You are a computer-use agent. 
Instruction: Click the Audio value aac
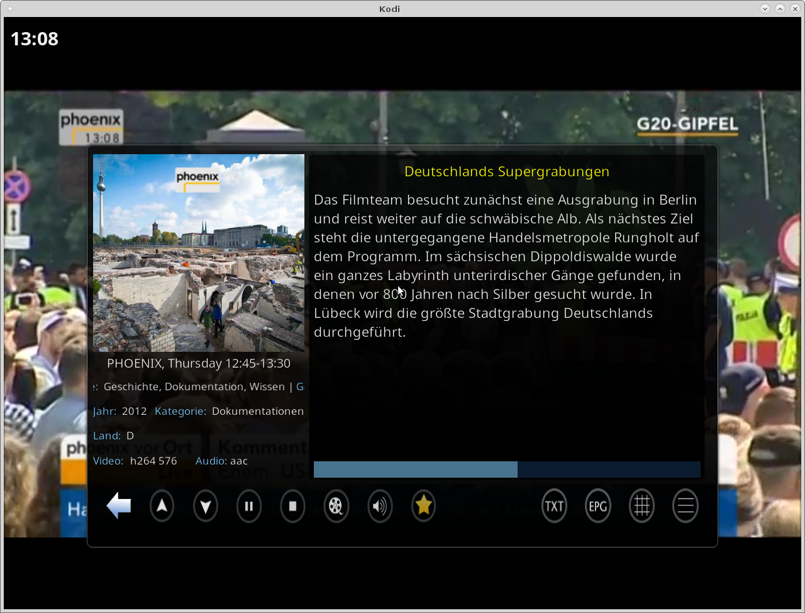pos(239,461)
